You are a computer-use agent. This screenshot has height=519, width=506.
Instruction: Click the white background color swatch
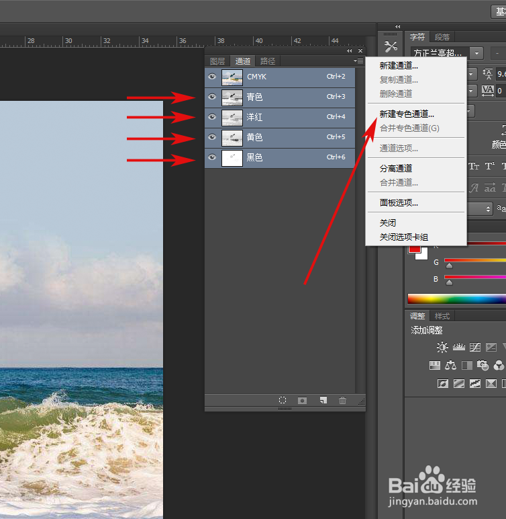[423, 255]
